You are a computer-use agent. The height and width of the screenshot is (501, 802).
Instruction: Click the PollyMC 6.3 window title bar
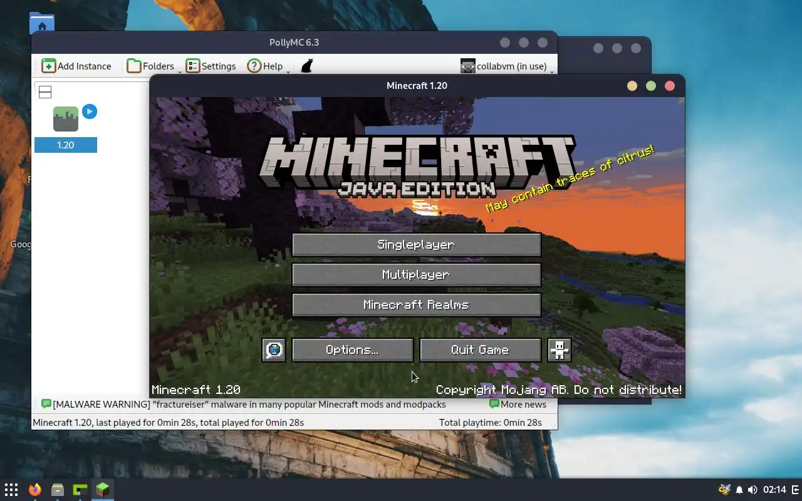point(294,43)
